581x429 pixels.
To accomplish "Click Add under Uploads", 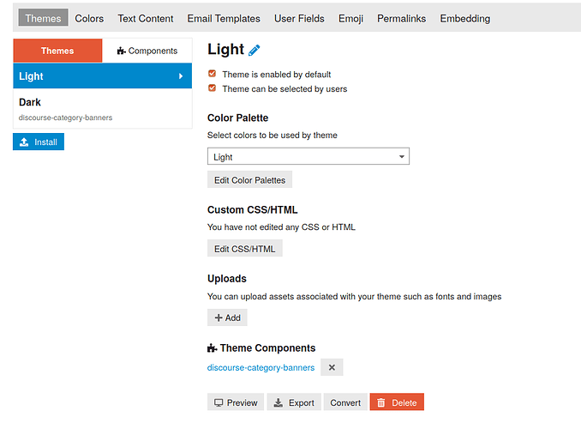I will point(227,317).
